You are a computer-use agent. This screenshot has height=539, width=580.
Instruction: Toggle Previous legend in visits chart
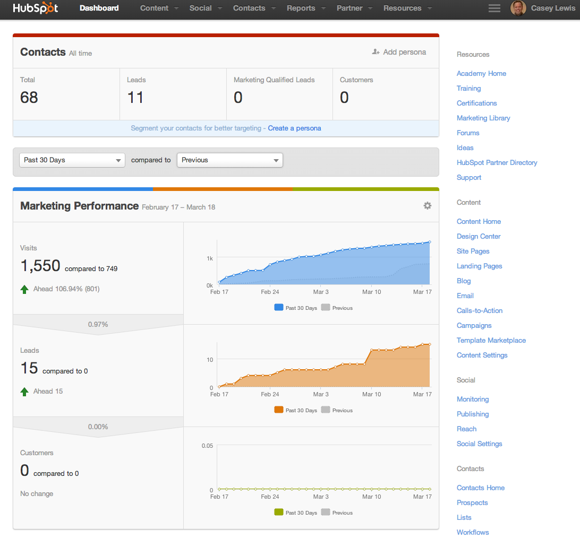(337, 308)
